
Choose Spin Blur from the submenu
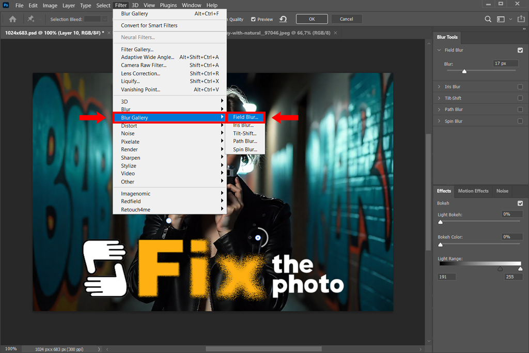click(x=245, y=149)
